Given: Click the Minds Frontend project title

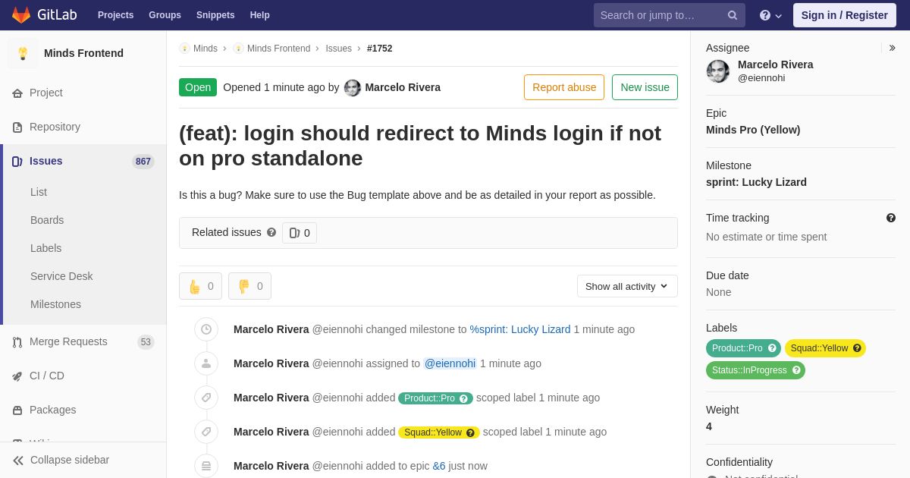Looking at the screenshot, I should point(83,53).
